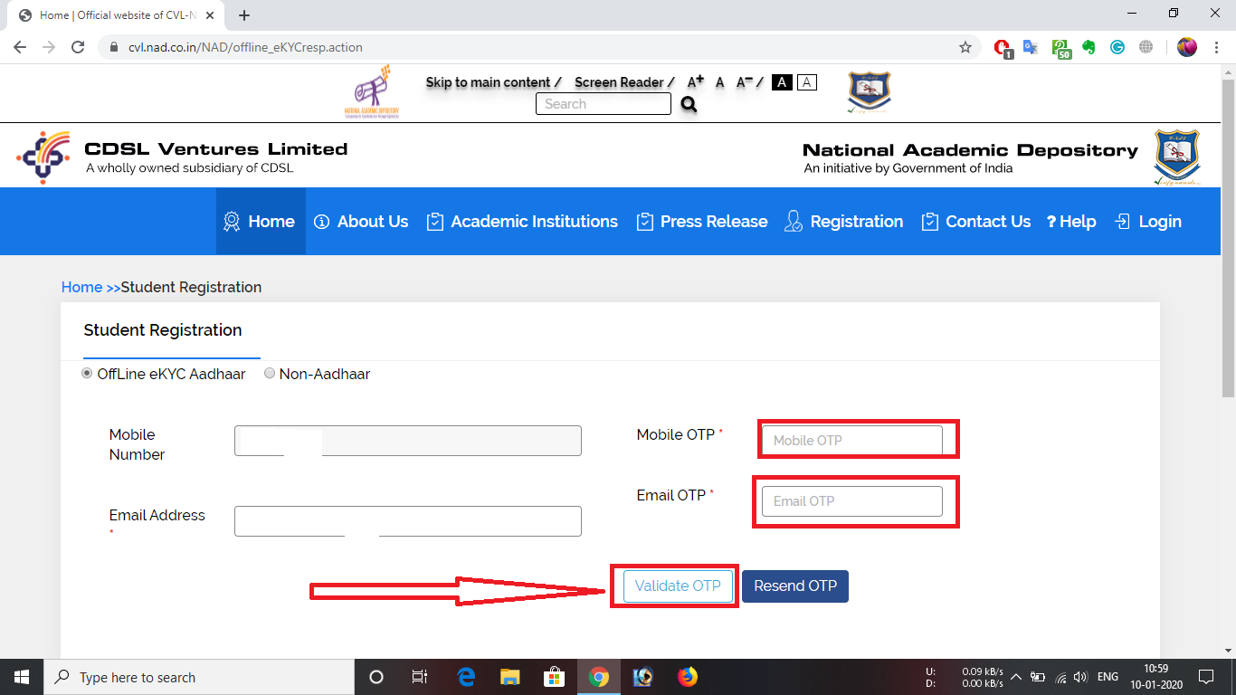
Task: Open the Academic Institutions menu
Action: click(x=522, y=222)
